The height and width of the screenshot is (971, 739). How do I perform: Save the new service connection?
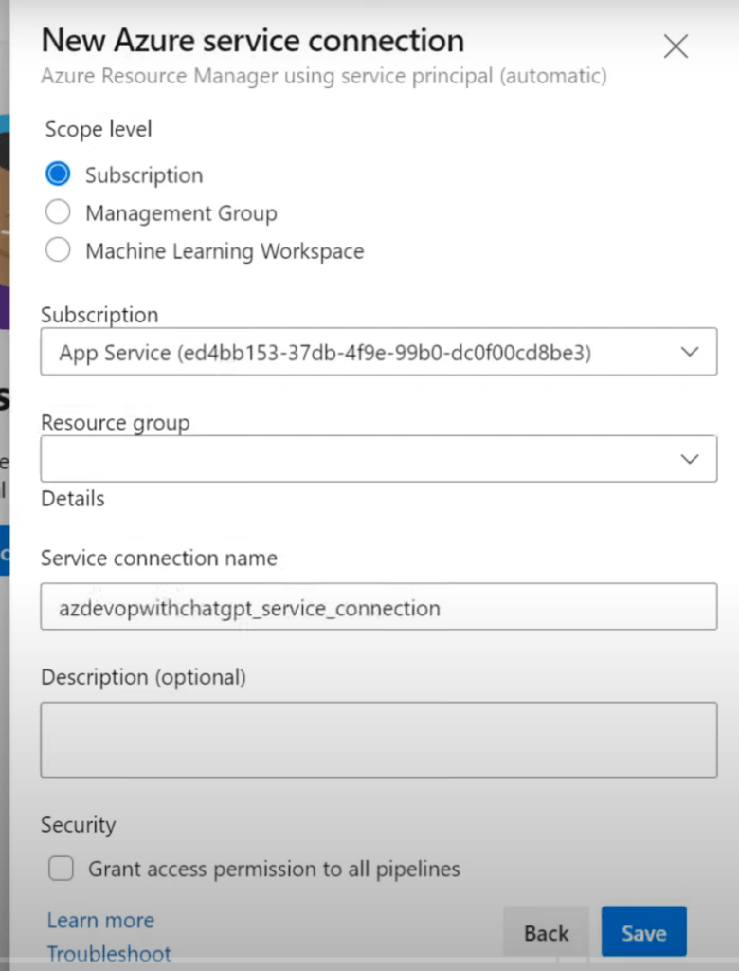click(643, 933)
